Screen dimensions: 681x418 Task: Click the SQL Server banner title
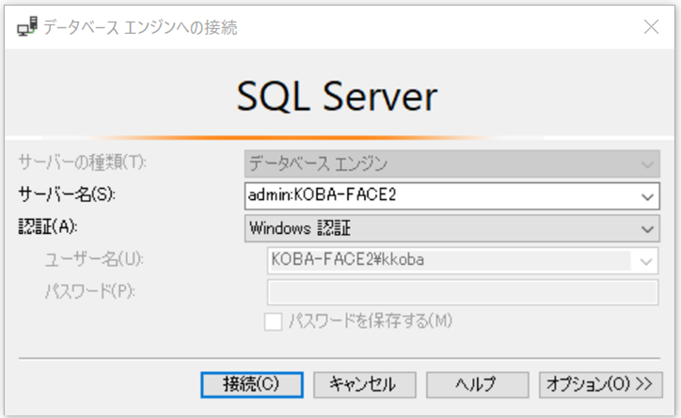(337, 96)
